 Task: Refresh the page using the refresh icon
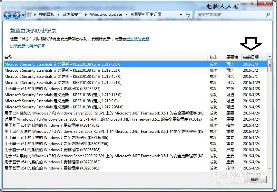(x=188, y=14)
